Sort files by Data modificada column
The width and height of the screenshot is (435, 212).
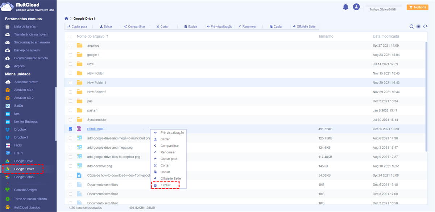click(x=386, y=37)
